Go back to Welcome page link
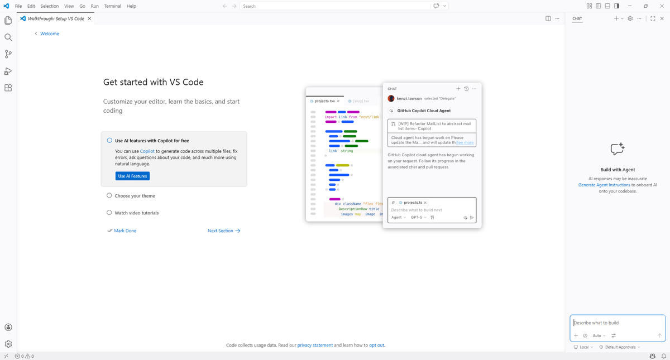 [x=47, y=33]
